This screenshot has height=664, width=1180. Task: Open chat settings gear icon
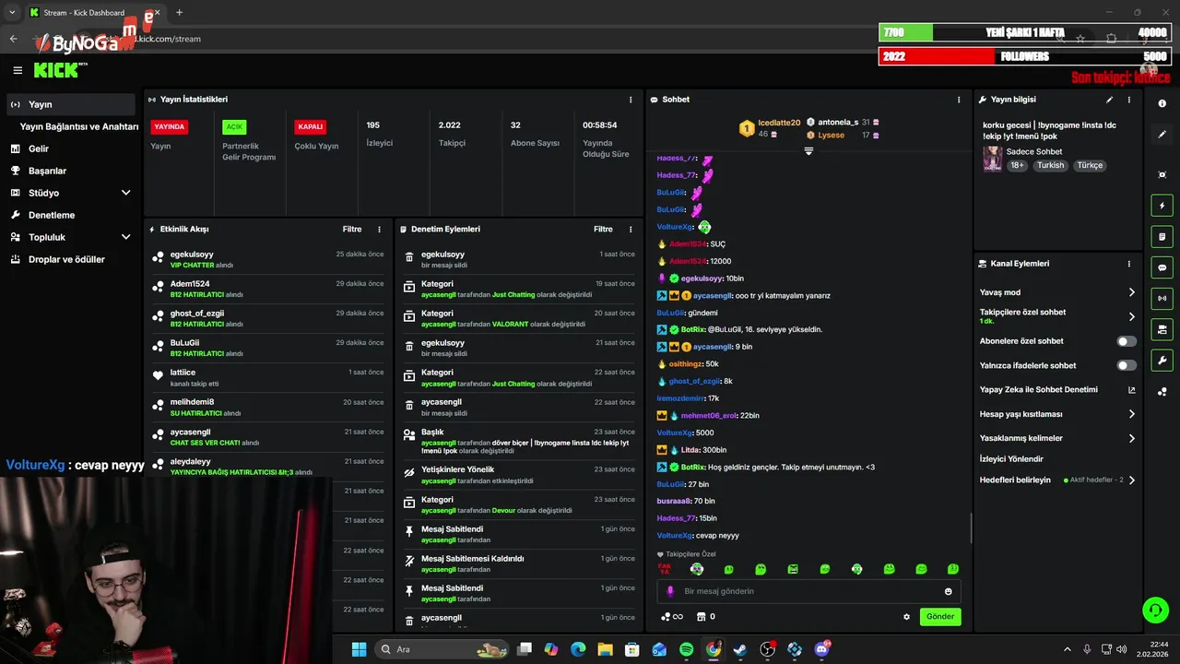tap(906, 617)
